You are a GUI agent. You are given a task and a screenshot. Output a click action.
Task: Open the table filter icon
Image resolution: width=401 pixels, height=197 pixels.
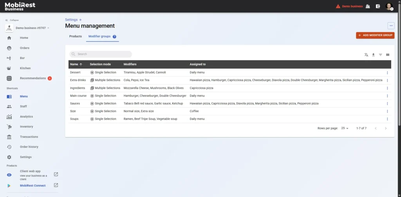[380, 55]
